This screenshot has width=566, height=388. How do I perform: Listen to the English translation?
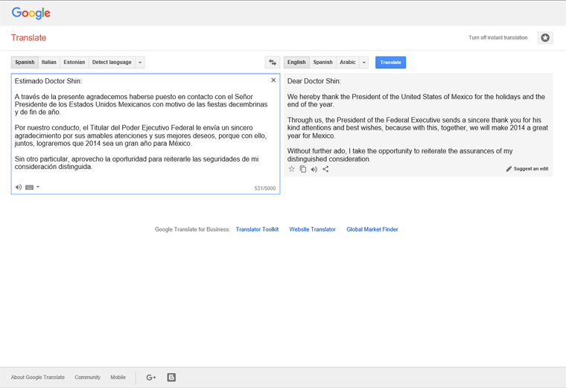[314, 169]
